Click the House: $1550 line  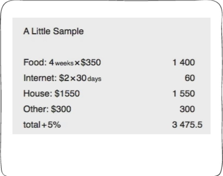point(51,94)
